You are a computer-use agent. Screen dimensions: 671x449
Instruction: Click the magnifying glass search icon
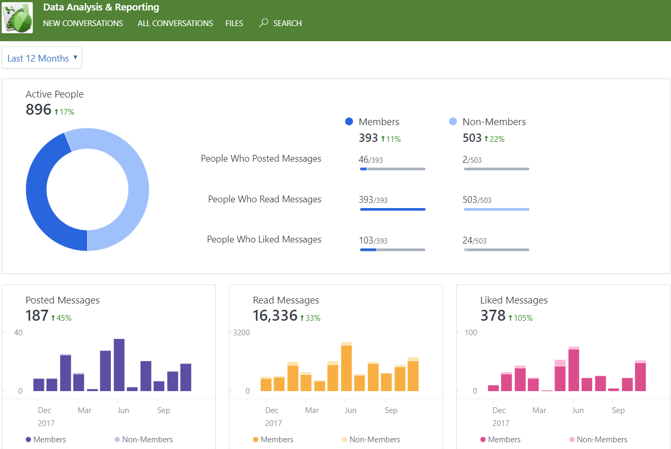coord(263,23)
